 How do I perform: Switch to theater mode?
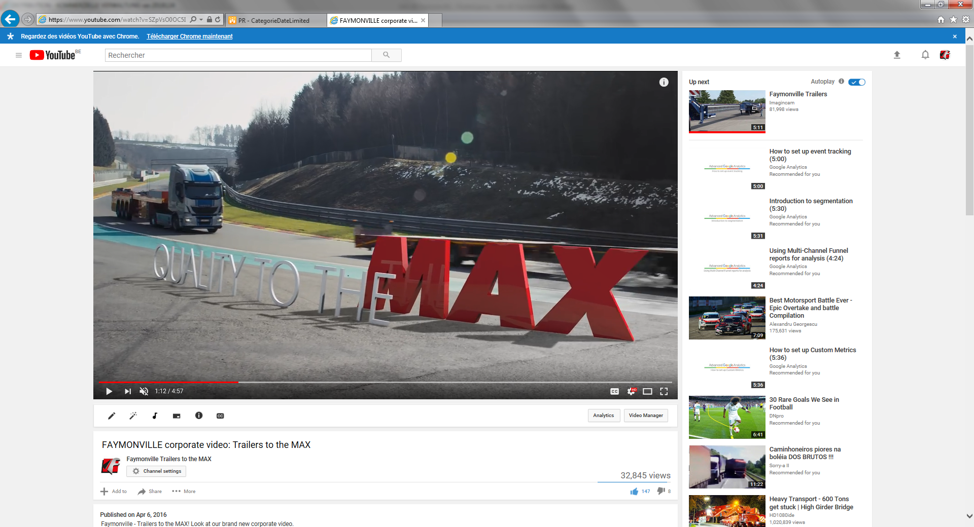point(647,391)
